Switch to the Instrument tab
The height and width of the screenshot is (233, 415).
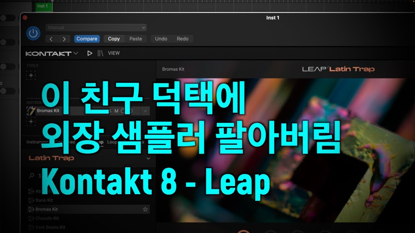(37, 142)
